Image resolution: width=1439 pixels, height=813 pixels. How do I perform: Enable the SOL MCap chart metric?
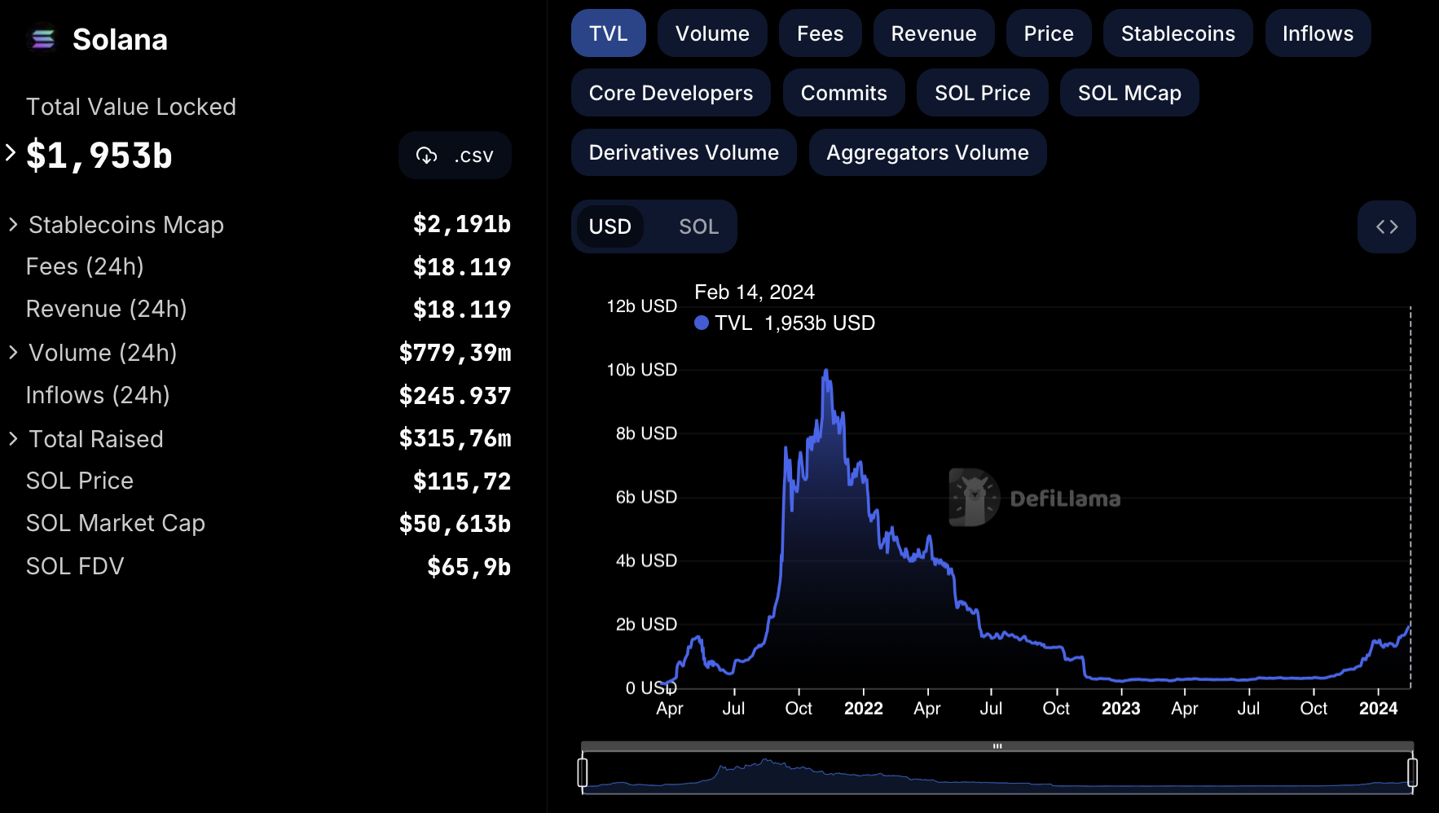tap(1129, 93)
